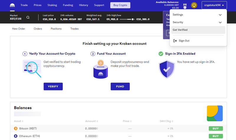Click the green 2FA enabled checkmark
Image resolution: width=236 pixels, height=140 pixels.
pyautogui.click(x=161, y=54)
